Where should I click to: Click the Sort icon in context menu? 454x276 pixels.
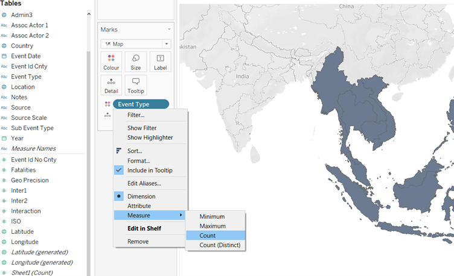(118, 151)
